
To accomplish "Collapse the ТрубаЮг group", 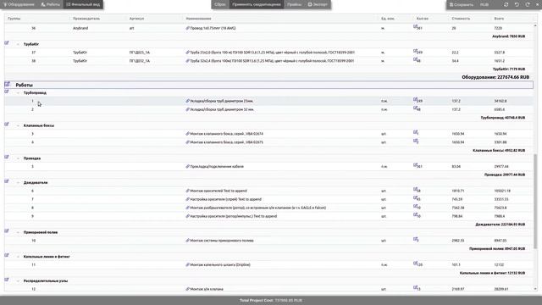I will tap(18, 44).
